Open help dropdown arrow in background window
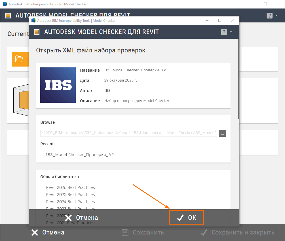The height and width of the screenshot is (241, 285). coord(276,16)
